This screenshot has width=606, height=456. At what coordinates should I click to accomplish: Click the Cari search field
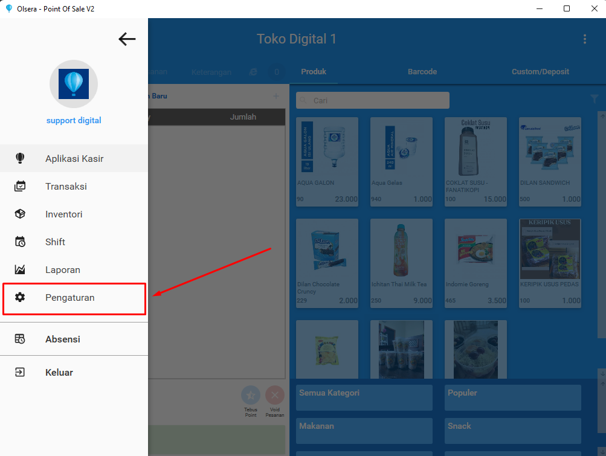(x=373, y=100)
